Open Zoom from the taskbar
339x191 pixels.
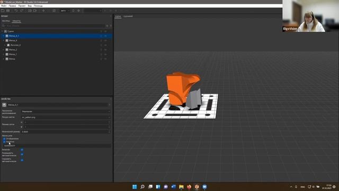tap(204, 187)
